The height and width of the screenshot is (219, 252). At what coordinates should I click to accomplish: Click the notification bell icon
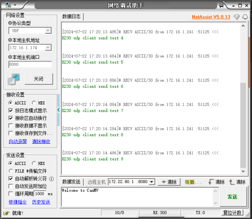pos(245,17)
